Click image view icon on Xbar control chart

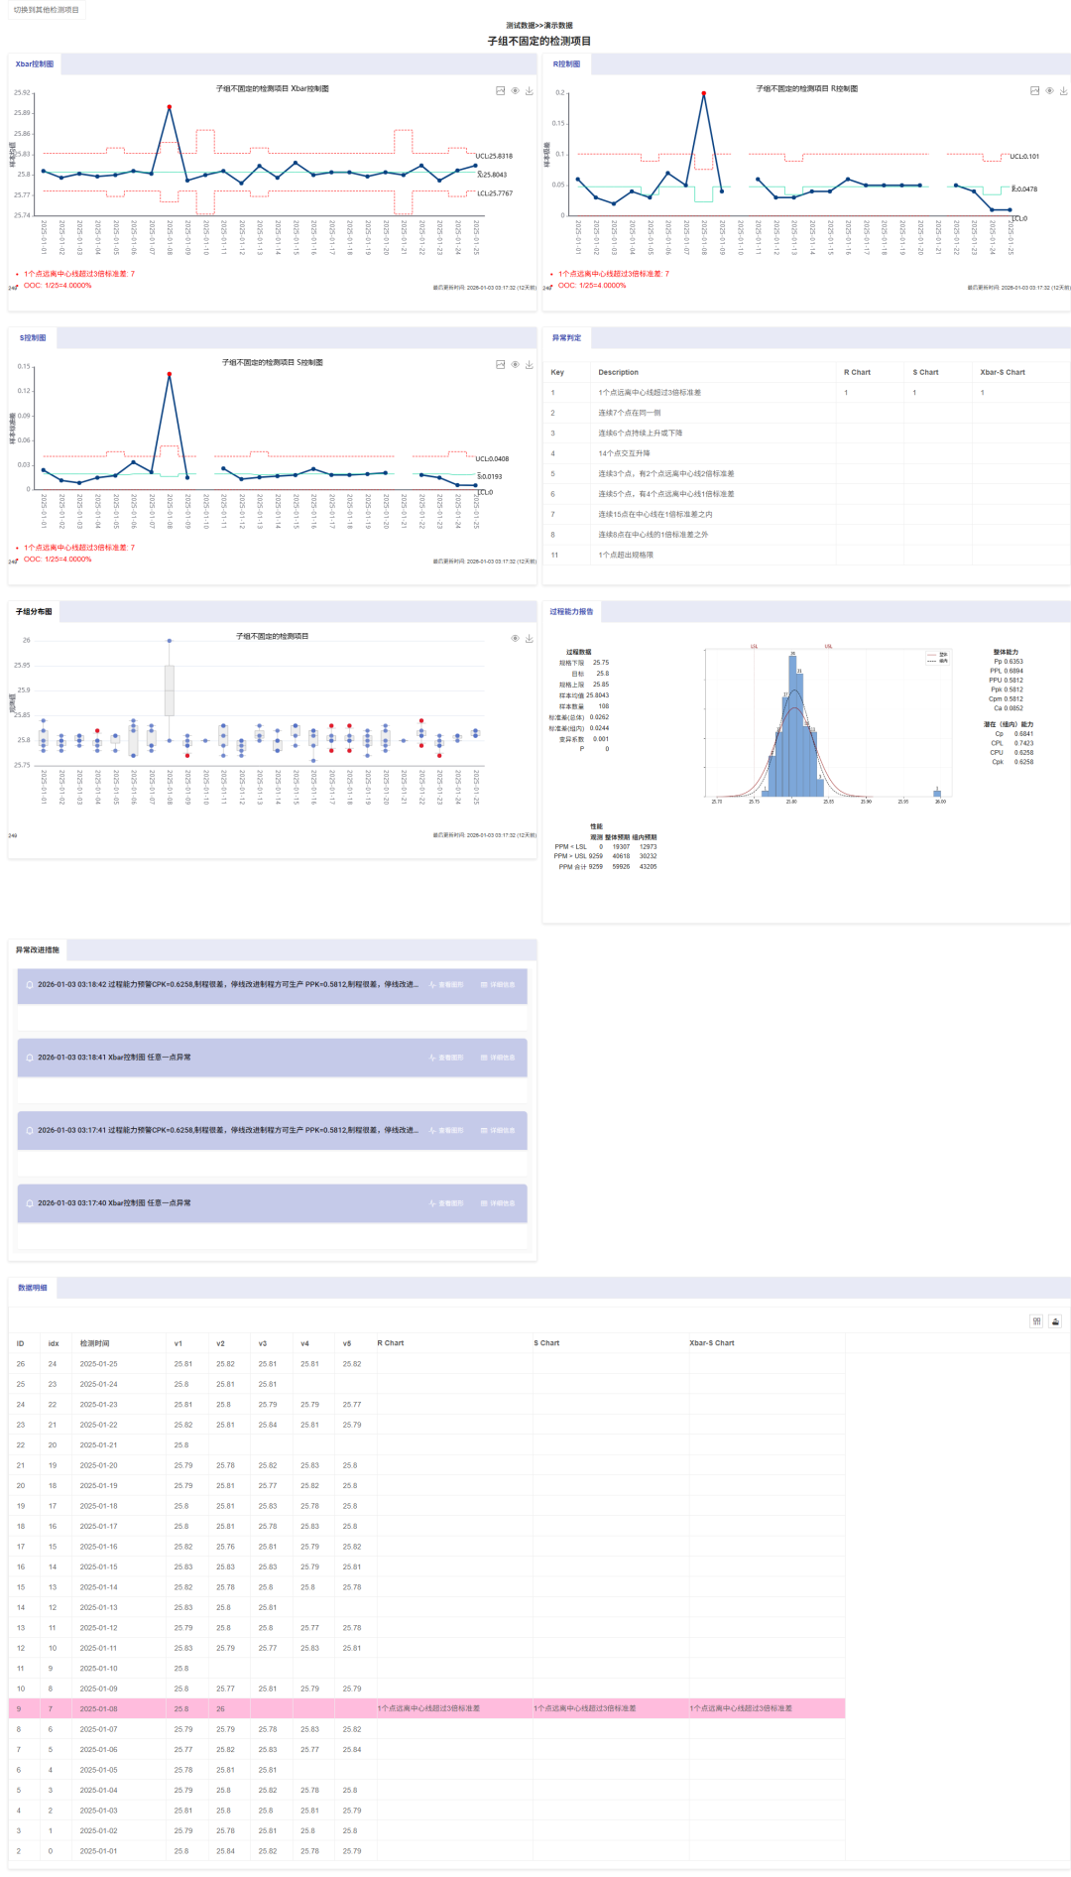click(501, 90)
